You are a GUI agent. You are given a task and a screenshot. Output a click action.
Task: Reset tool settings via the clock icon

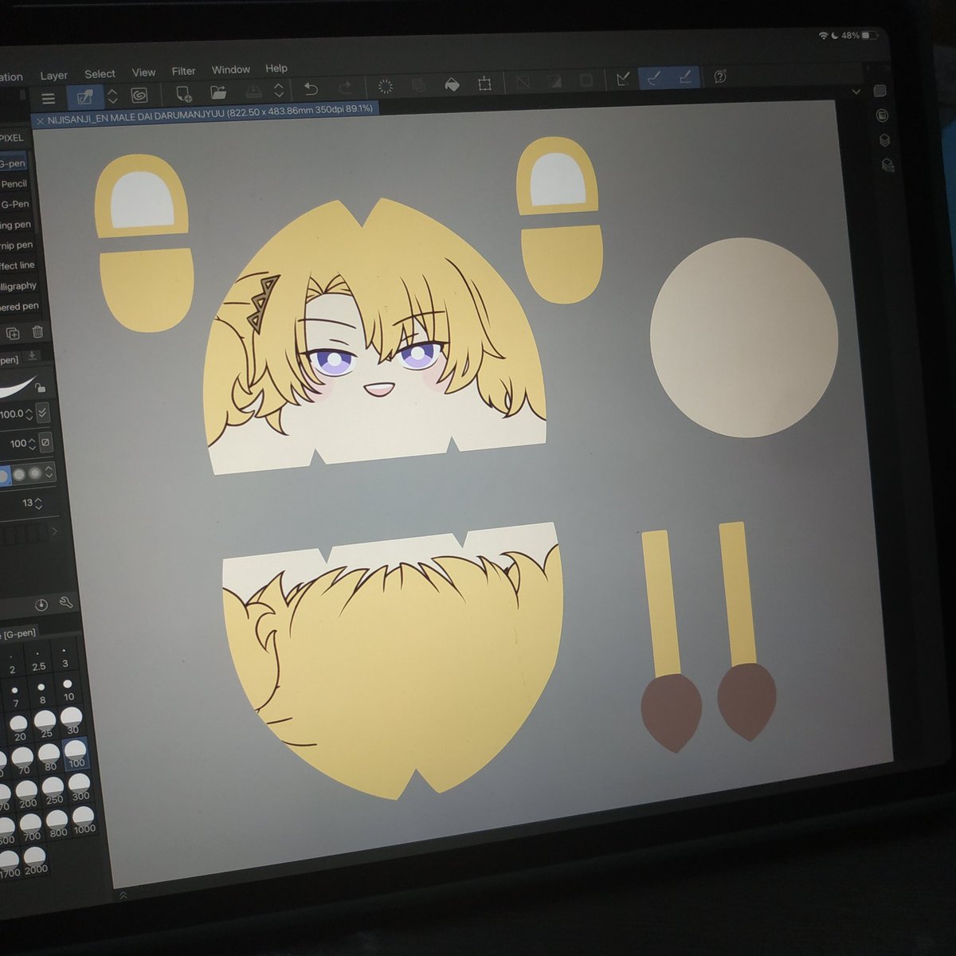click(42, 605)
